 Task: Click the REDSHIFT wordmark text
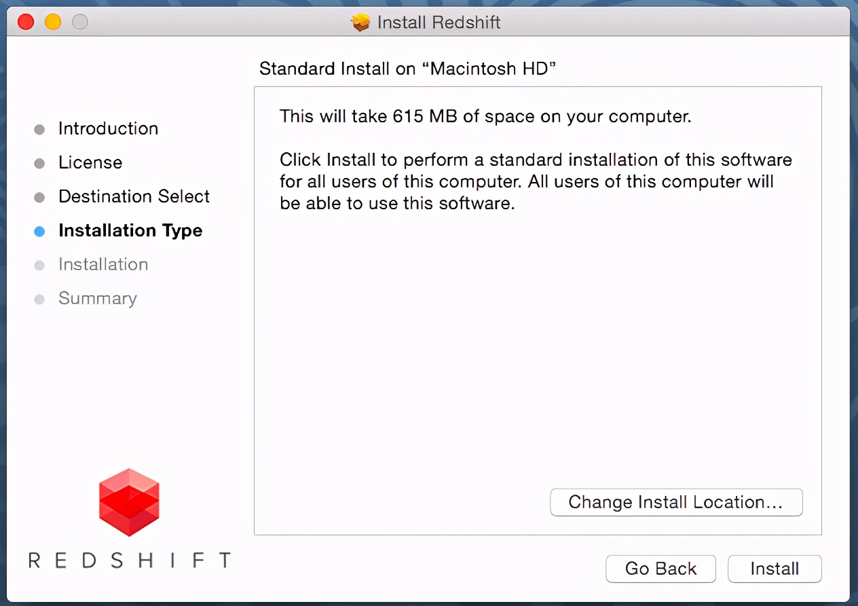click(129, 560)
